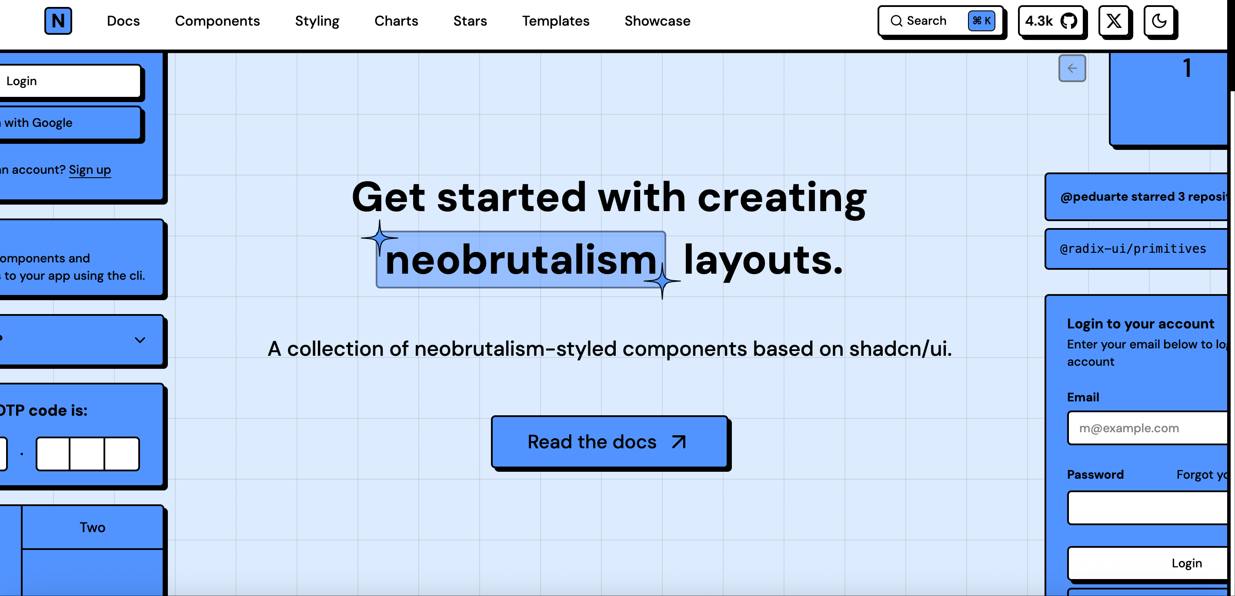Select the resizable panel labeled Two
The height and width of the screenshot is (596, 1235).
(x=93, y=527)
